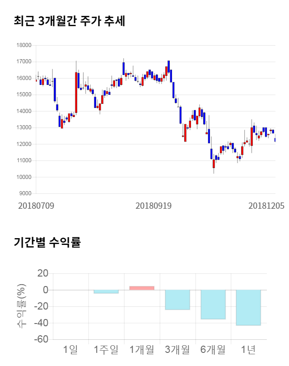Click the 1년 return bar
The height and width of the screenshot is (366, 289).
click(x=248, y=307)
